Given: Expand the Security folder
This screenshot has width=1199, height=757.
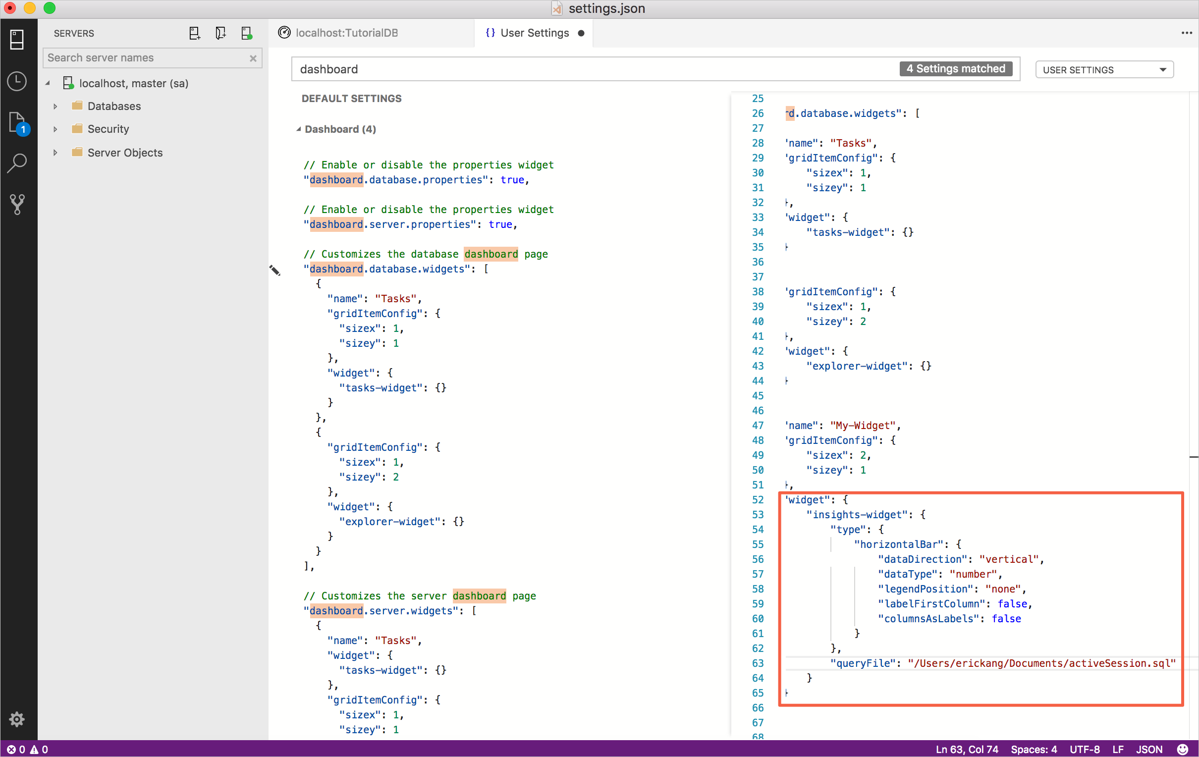Looking at the screenshot, I should (56, 128).
